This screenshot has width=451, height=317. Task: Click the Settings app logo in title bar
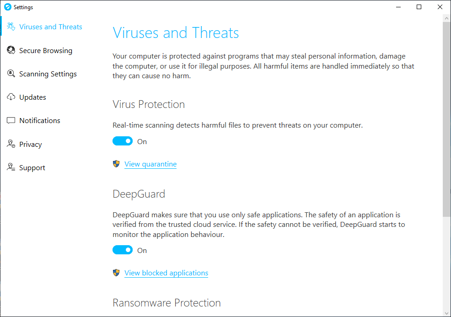tap(7, 7)
